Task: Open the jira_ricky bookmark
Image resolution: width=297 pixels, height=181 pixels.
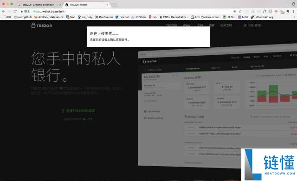Action: pos(85,17)
